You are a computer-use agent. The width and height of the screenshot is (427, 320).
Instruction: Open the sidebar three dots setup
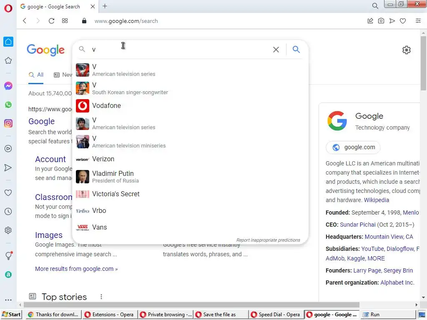pyautogui.click(x=8, y=300)
